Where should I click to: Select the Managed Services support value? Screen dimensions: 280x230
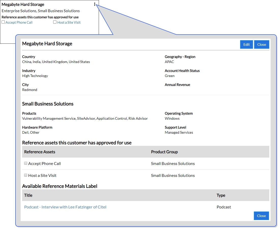pos(179,133)
